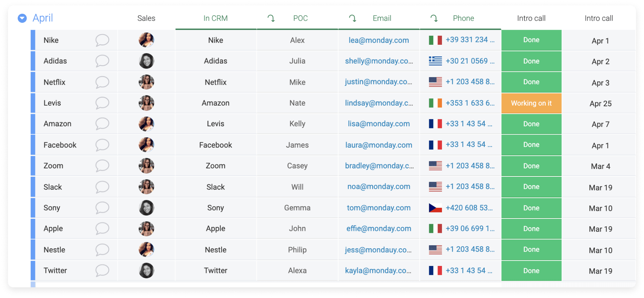Click the Italy flag in Nike's phone cell
This screenshot has width=644, height=298.
(435, 40)
